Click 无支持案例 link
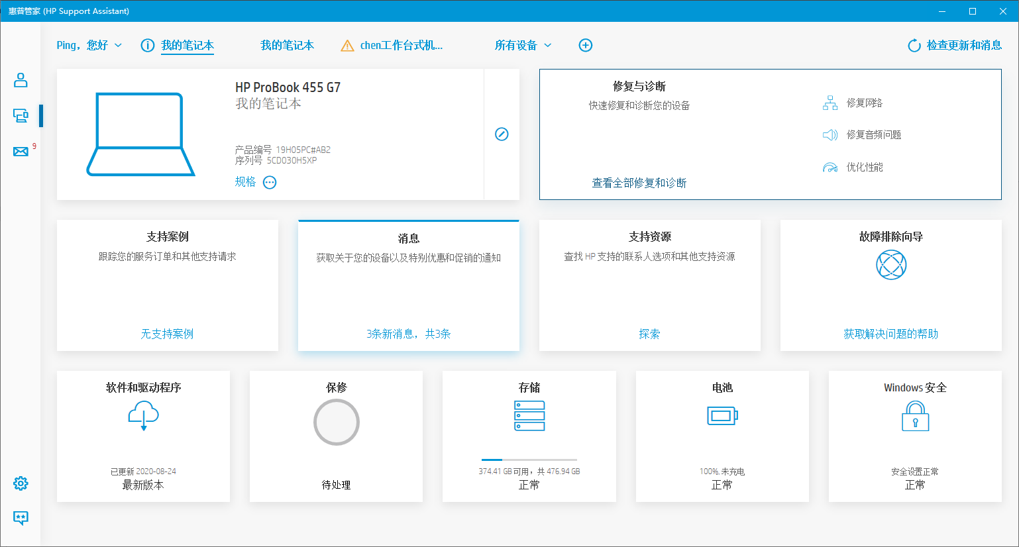This screenshot has width=1019, height=547. [x=168, y=334]
